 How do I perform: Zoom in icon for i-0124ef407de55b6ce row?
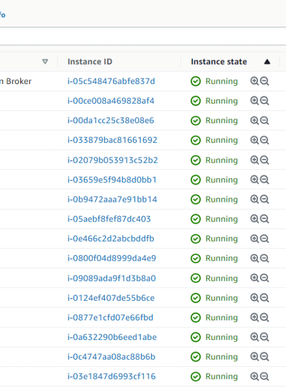pyautogui.click(x=254, y=298)
